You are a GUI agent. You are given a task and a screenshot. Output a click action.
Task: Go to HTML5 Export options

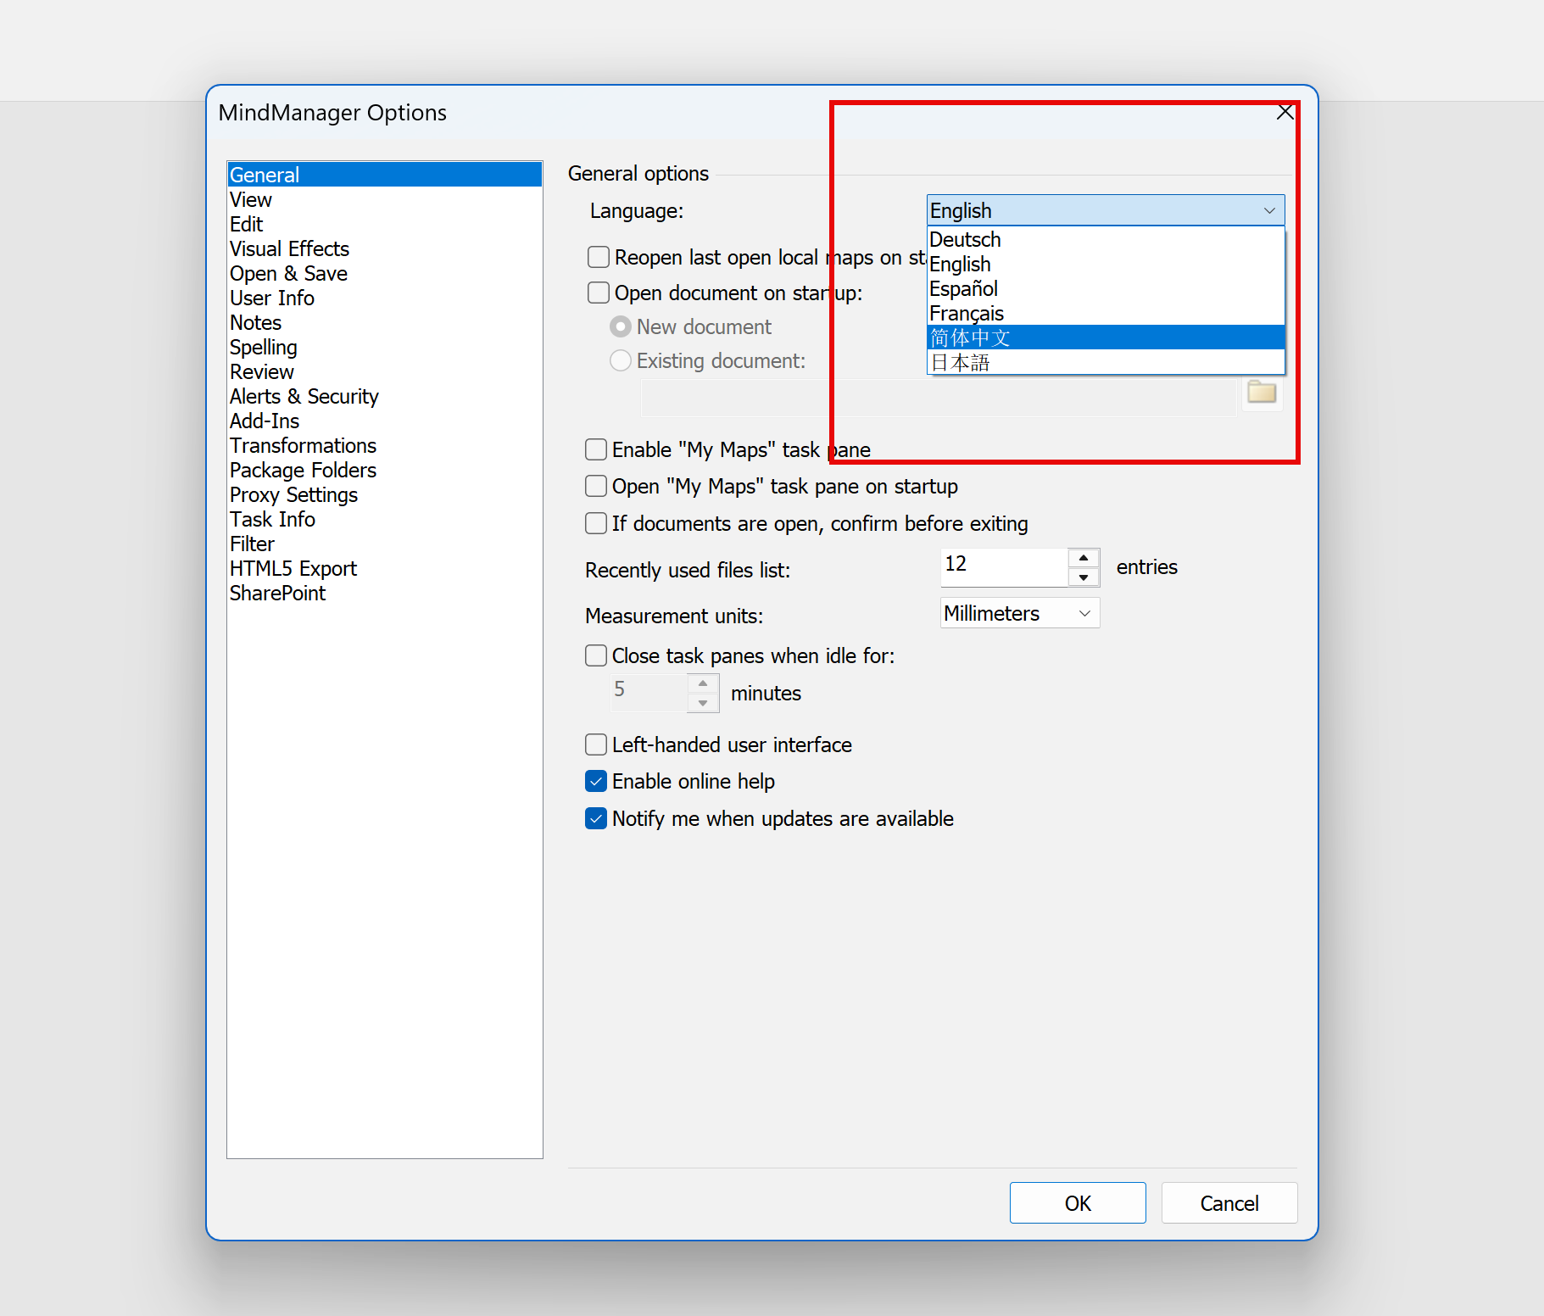[293, 569]
